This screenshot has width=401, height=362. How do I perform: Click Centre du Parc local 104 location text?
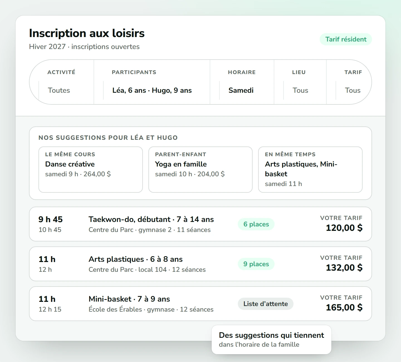click(x=147, y=270)
